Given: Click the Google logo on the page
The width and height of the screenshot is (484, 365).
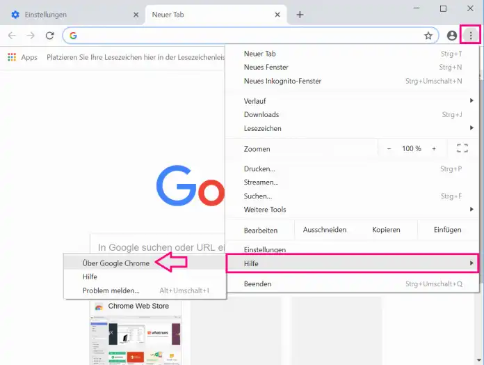Looking at the screenshot, I should coord(191,186).
